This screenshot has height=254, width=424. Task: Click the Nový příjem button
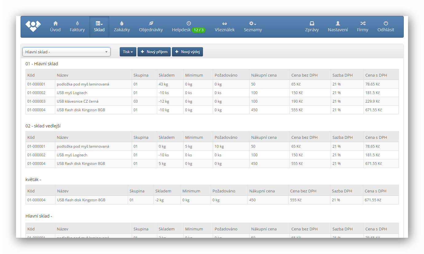(x=154, y=52)
